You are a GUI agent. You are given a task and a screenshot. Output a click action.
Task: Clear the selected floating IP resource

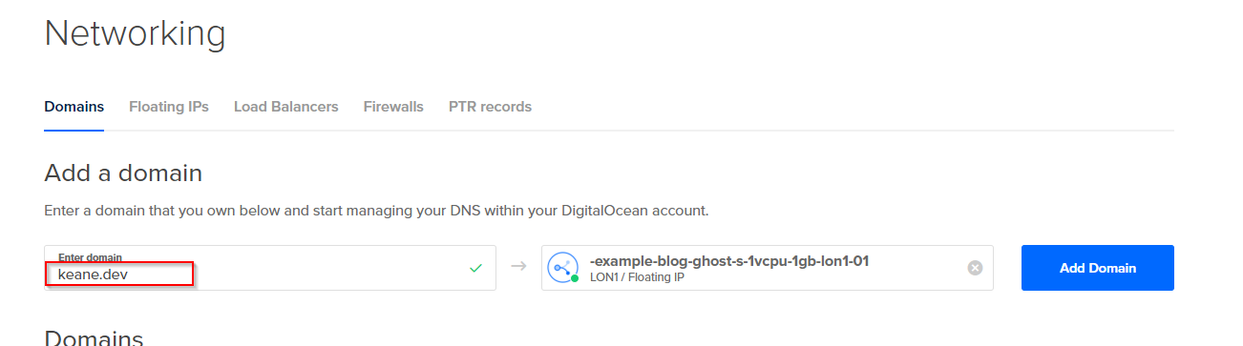point(975,268)
